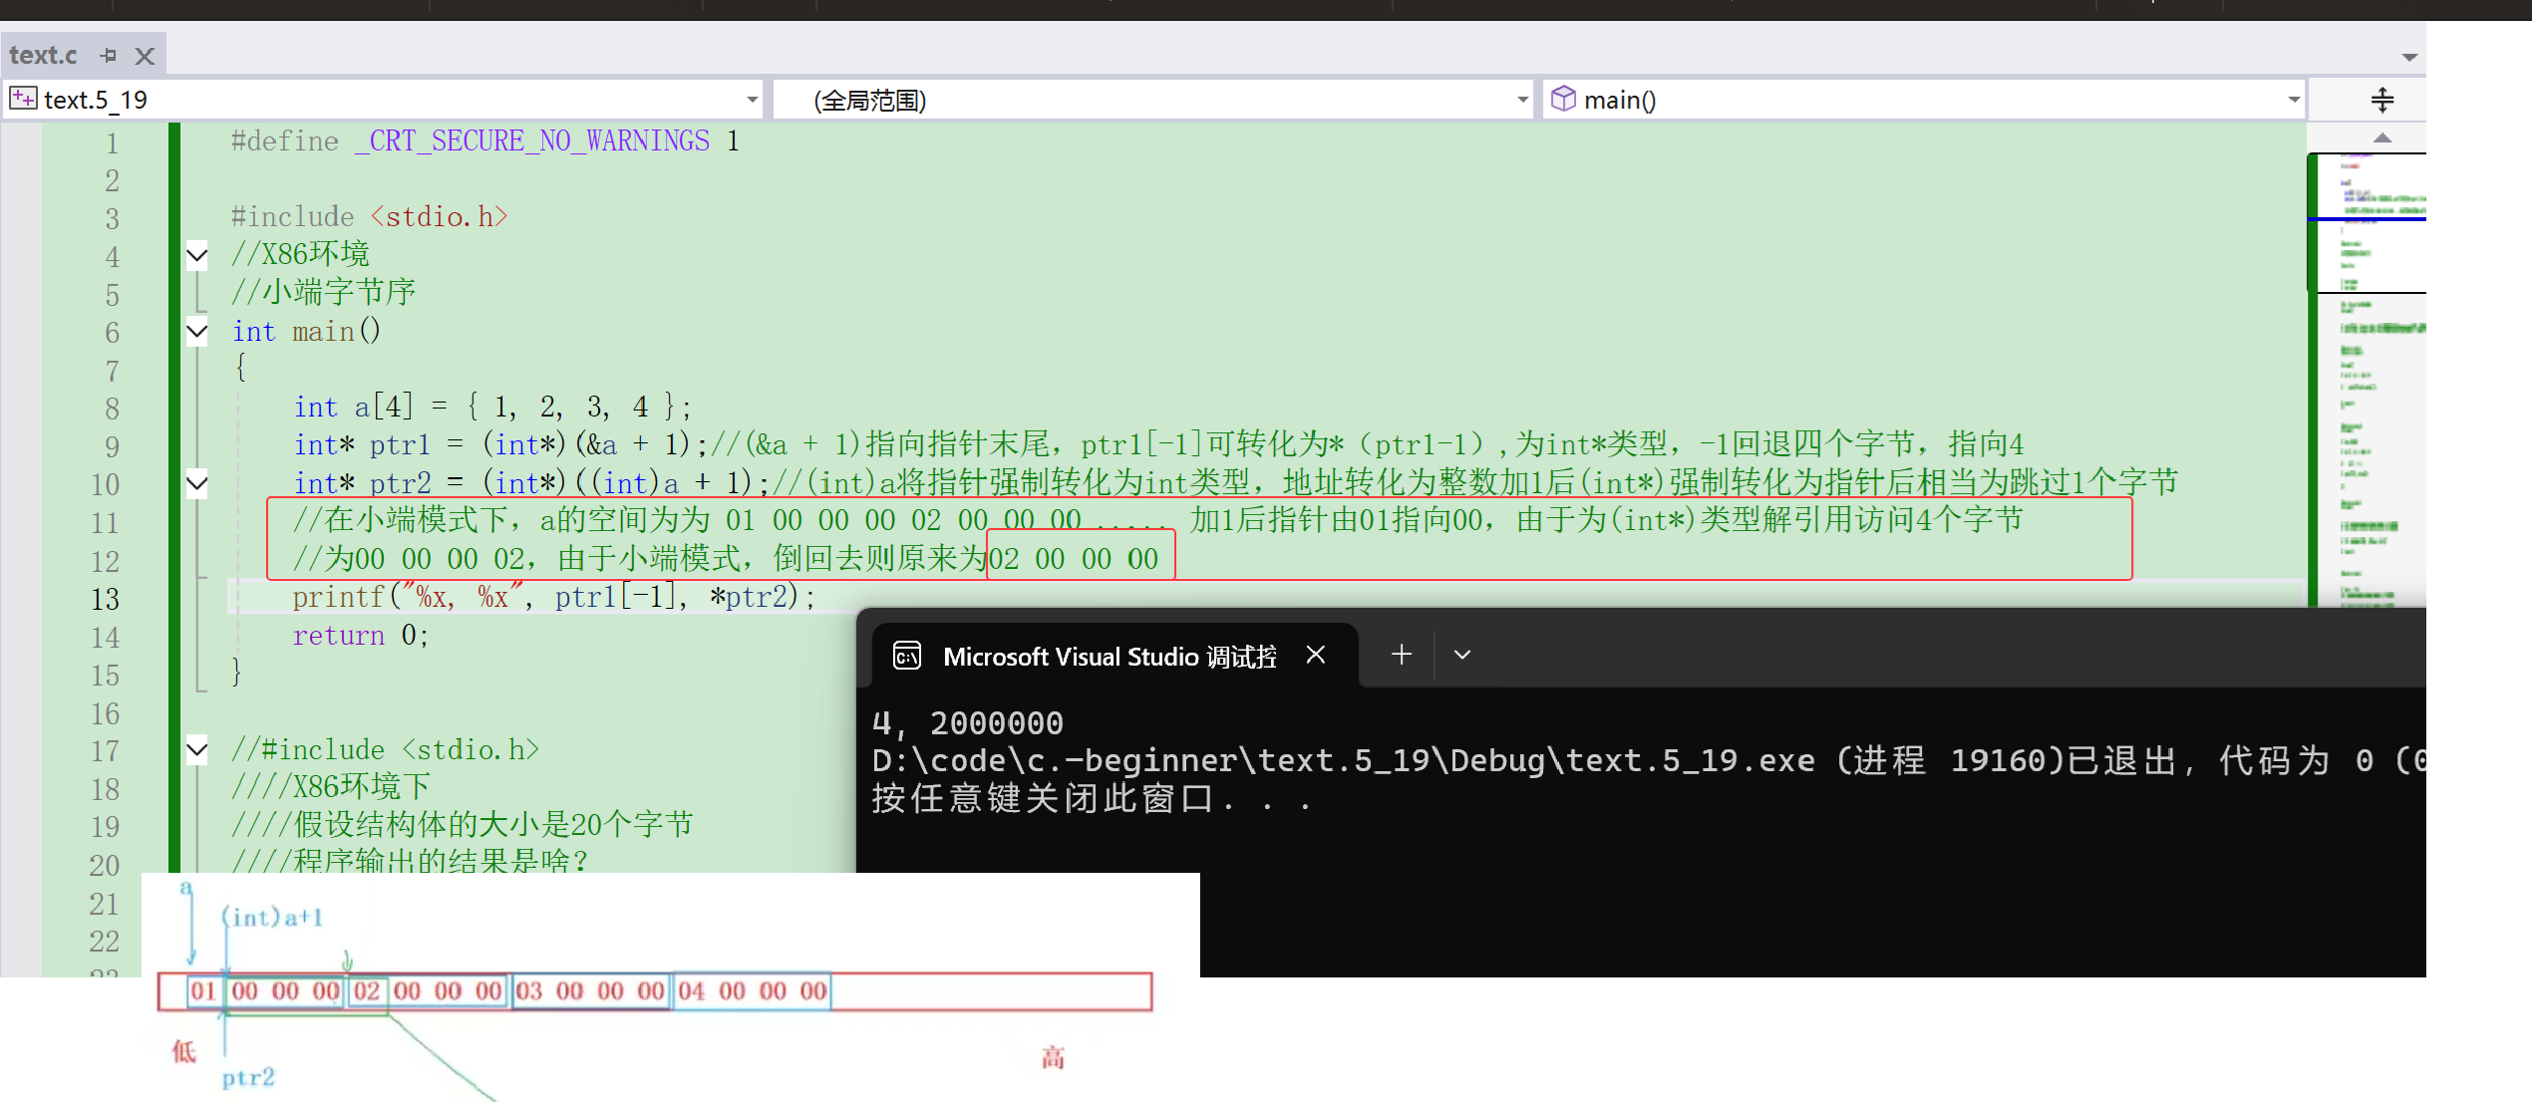
Task: Collapse the int main() code block
Action: pyautogui.click(x=197, y=331)
